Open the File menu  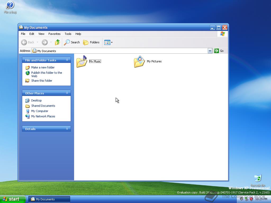[23, 34]
